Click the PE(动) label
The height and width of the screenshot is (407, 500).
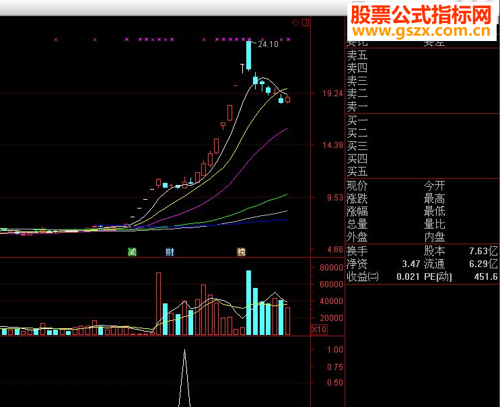pos(438,276)
